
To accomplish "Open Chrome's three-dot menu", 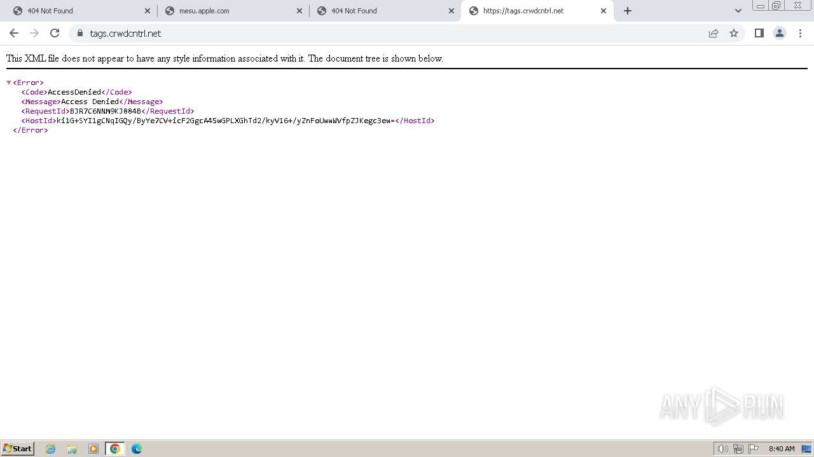I will tap(800, 33).
